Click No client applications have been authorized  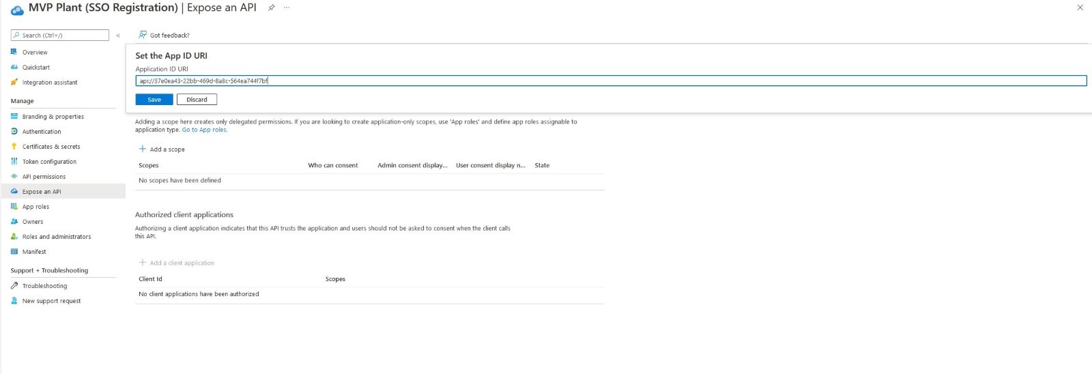(199, 294)
